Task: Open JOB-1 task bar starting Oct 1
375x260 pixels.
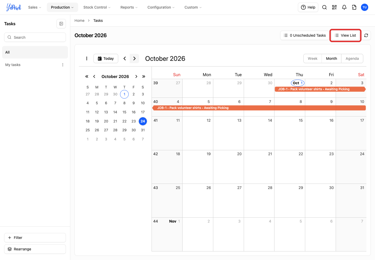Action: click(320, 89)
